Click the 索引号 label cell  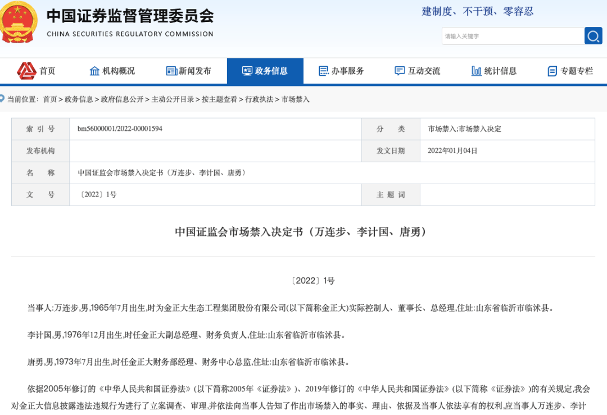click(40, 129)
